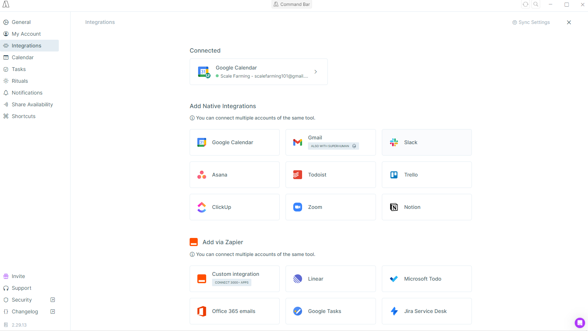Click the external-link icon next to Security
This screenshot has height=331, width=588.
(x=53, y=300)
